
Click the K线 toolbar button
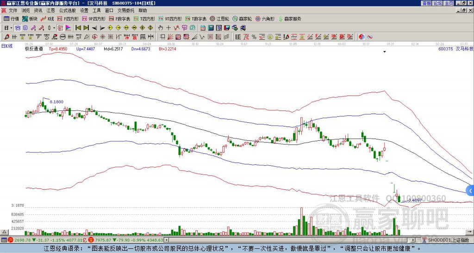pyautogui.click(x=47, y=18)
